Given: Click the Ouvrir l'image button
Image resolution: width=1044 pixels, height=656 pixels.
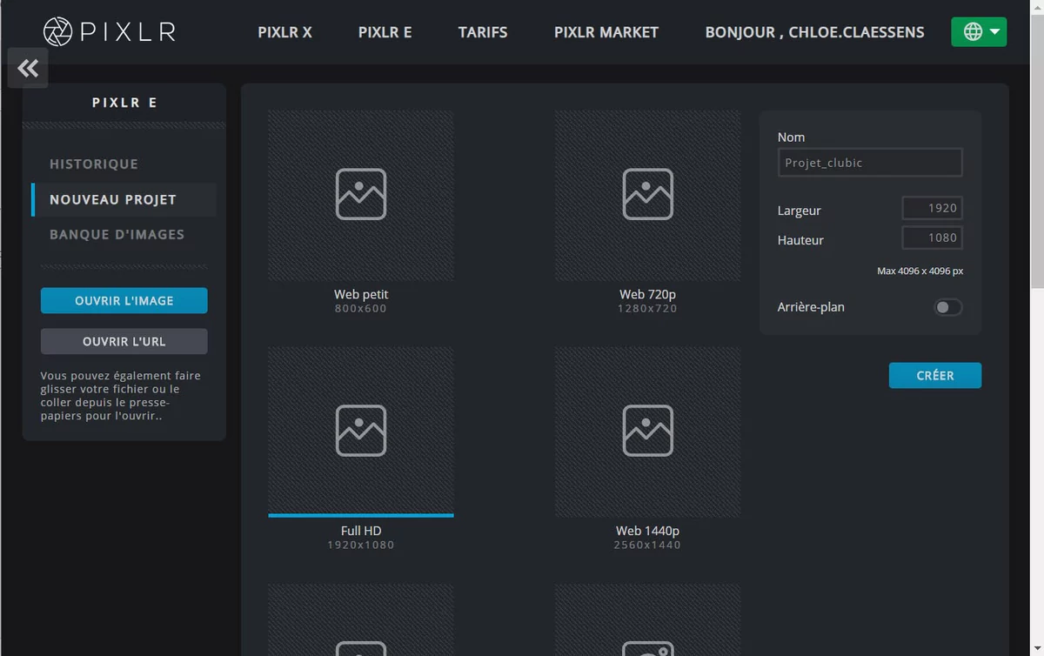Looking at the screenshot, I should click(124, 300).
